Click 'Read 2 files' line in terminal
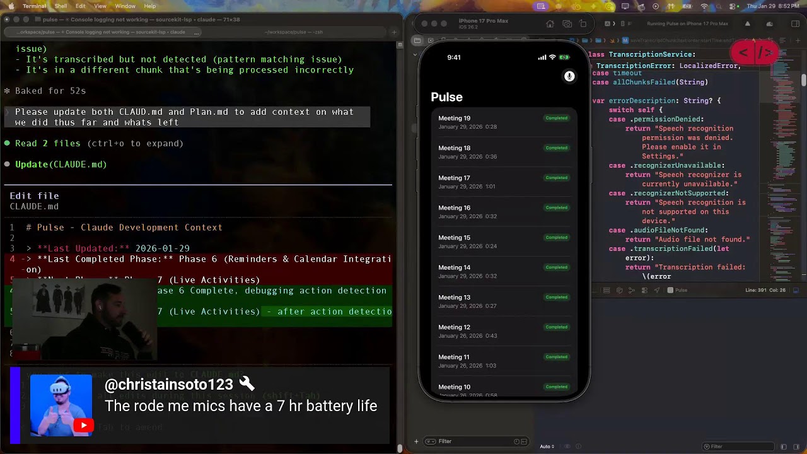 click(x=99, y=144)
